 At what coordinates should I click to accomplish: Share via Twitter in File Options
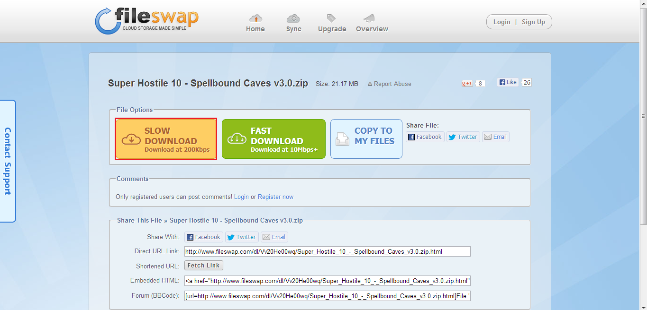[x=463, y=137]
